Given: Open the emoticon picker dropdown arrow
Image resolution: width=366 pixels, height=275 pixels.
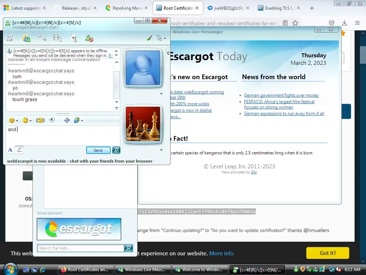Looking at the screenshot, I should click(17, 121).
